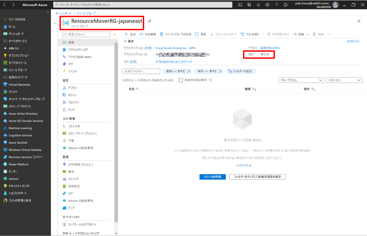Collapse the resource menu with double chevron
Image resolution: width=367 pixels, height=236 pixels.
point(115,34)
